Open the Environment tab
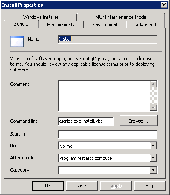170x195 pixels. [x=105, y=25]
